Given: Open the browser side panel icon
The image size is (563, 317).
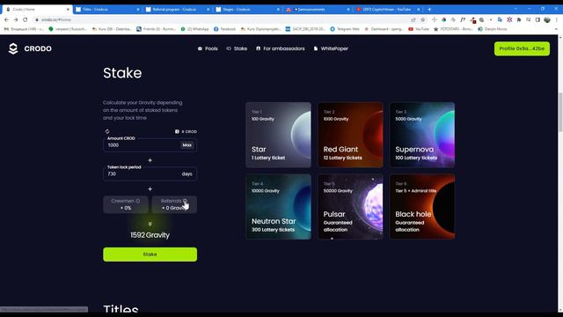Looking at the screenshot, I should pos(537,19).
